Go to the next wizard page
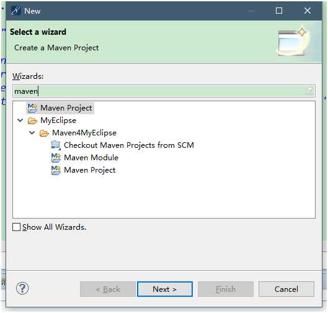The width and height of the screenshot is (328, 313). coord(165,289)
